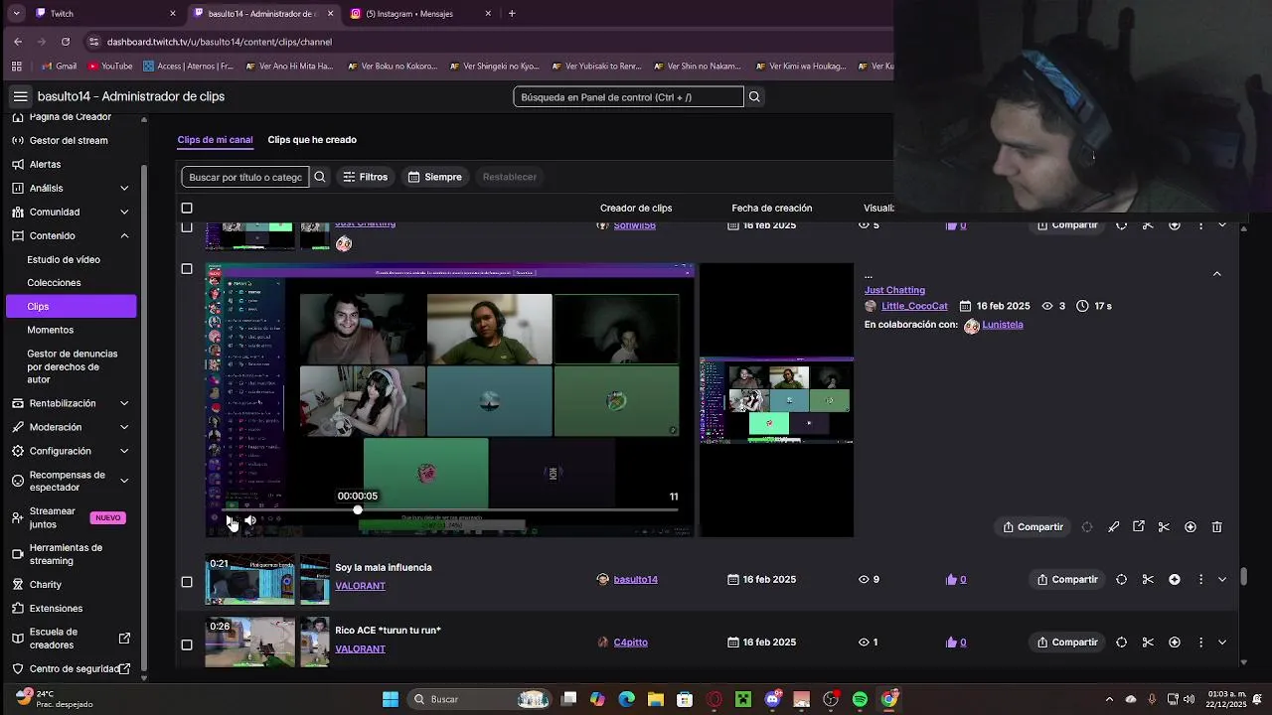Reload the browser page
This screenshot has width=1272, height=715.
click(x=66, y=42)
